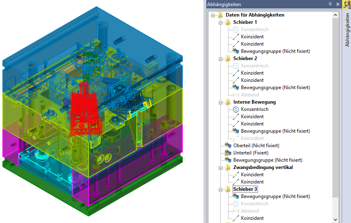Click the Zwangsbedingung vertikal folder icon

pos(228,167)
